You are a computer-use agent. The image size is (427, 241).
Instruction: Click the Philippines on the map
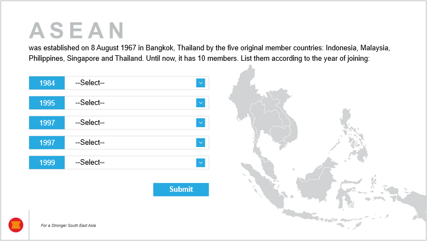point(354,136)
